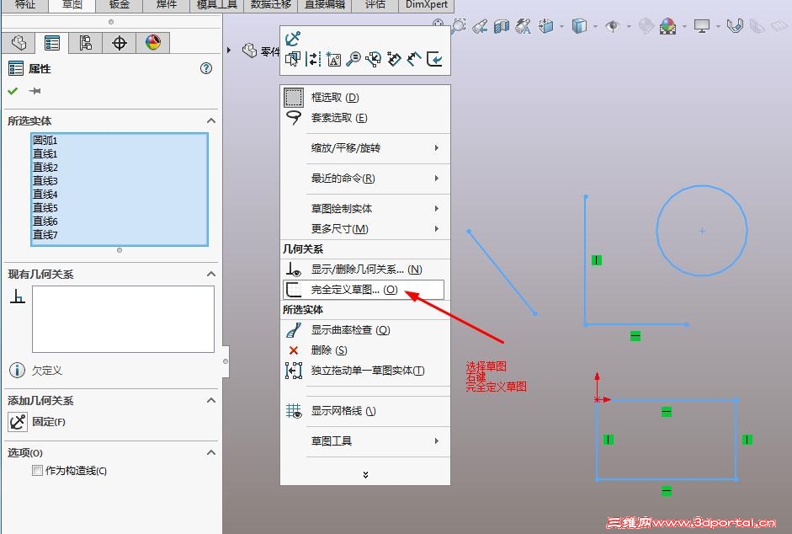Collapse the 现有几何关系 section
The width and height of the screenshot is (792, 534).
pyautogui.click(x=211, y=274)
